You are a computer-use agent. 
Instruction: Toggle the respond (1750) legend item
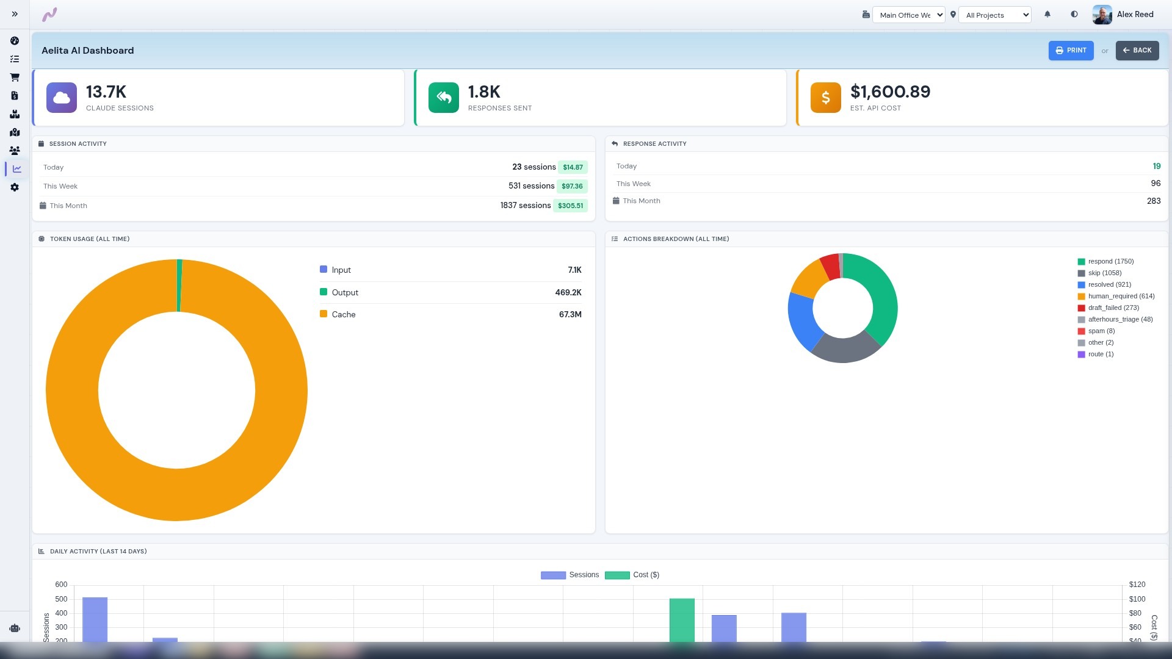pyautogui.click(x=1105, y=262)
